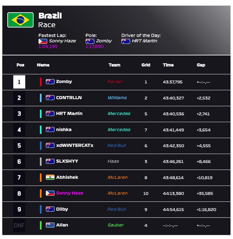Viewport: 233px width, 239px height.
Task: Select the Grid column header
Action: click(x=146, y=65)
